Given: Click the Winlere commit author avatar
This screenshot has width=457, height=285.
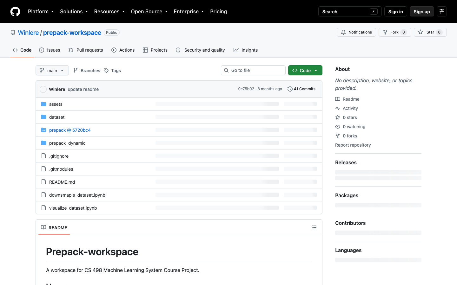Looking at the screenshot, I should tap(43, 89).
